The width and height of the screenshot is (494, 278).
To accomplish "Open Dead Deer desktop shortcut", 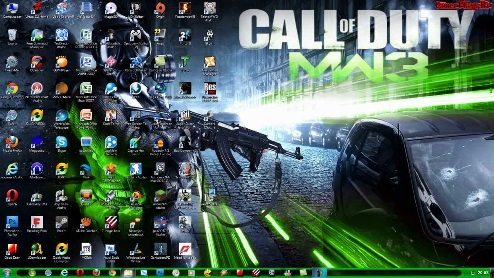I will point(12,251).
